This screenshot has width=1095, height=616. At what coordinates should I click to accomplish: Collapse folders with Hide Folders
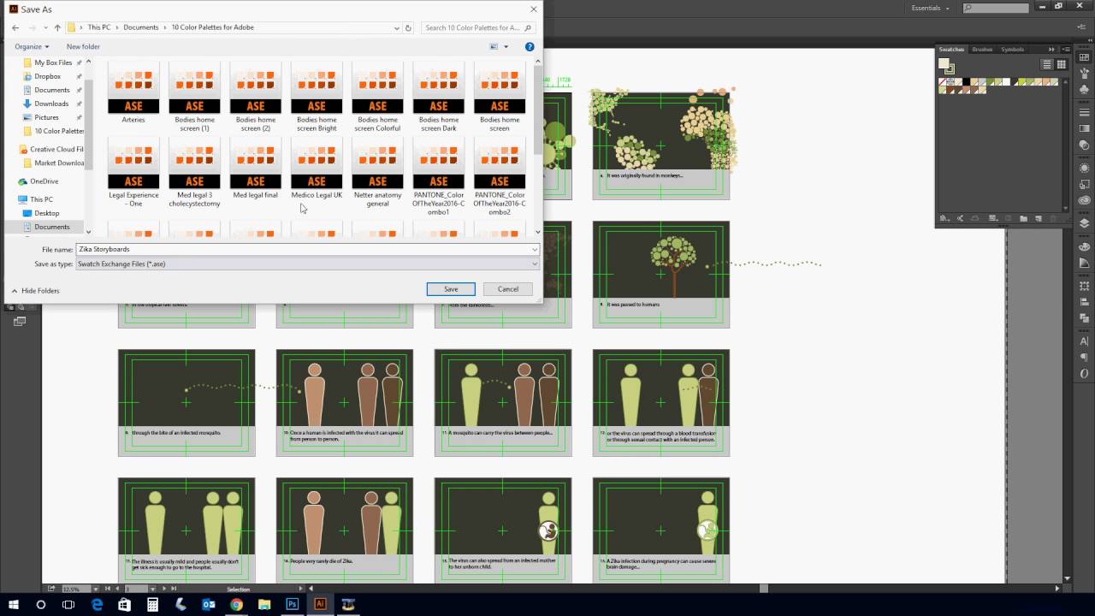click(x=35, y=291)
